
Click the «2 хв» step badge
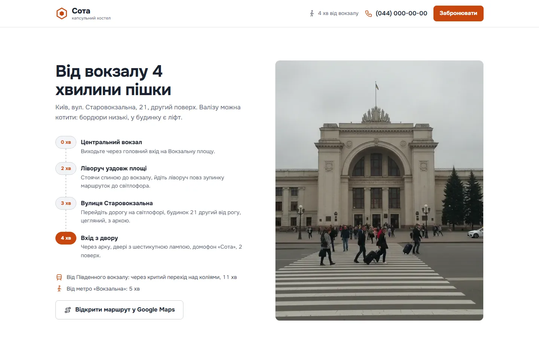click(x=66, y=168)
